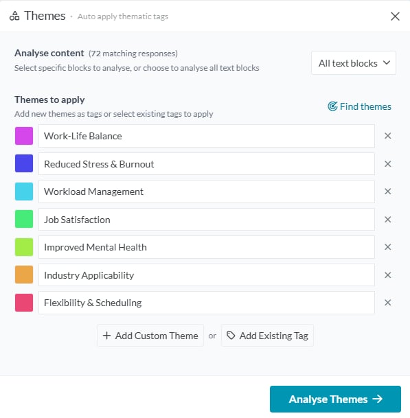Edit the Improved Mental Health name field
The width and height of the screenshot is (410, 418).
(207, 247)
